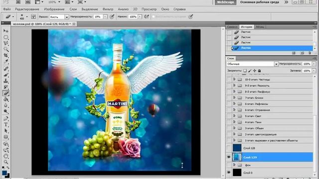The height and width of the screenshot is (179, 319).
Task: Launch Bridge from application bar
Action: [x=18, y=2]
